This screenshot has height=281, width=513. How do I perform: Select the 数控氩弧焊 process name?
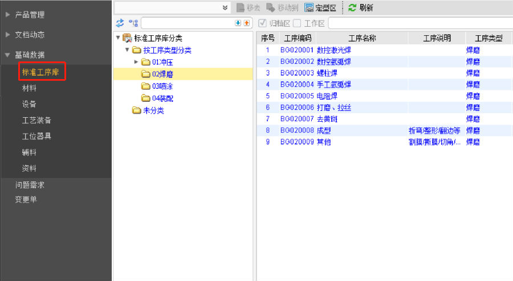pos(333,61)
